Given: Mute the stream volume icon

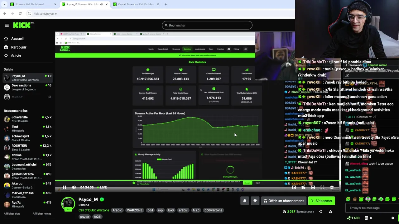Looking at the screenshot, I should (x=74, y=187).
